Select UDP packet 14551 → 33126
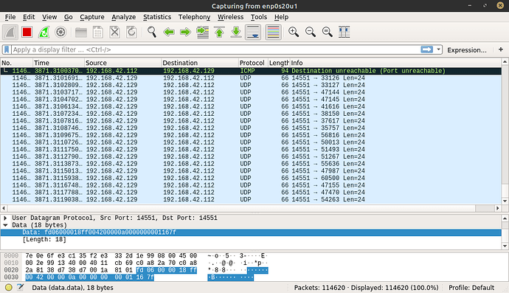509x293 pixels. click(x=251, y=78)
